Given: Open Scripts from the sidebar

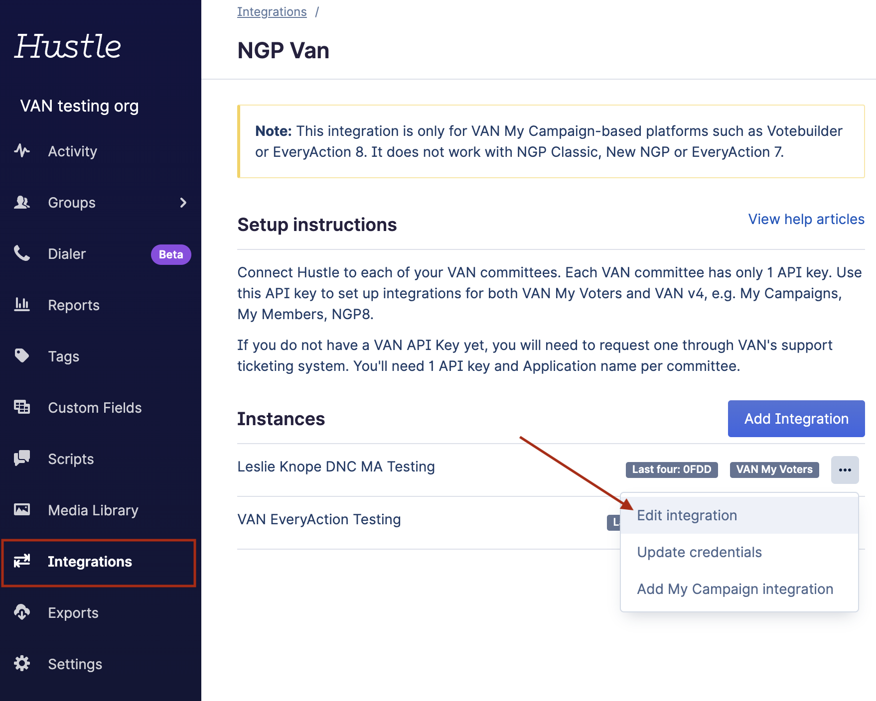Looking at the screenshot, I should coord(71,459).
